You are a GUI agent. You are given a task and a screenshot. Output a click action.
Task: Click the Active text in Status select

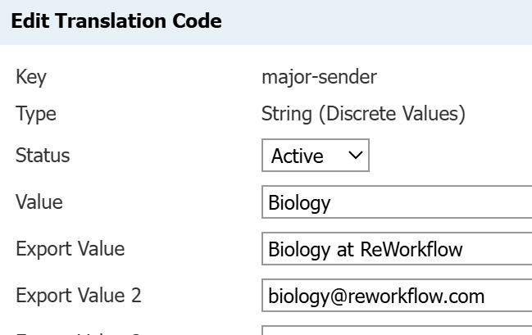coord(298,156)
